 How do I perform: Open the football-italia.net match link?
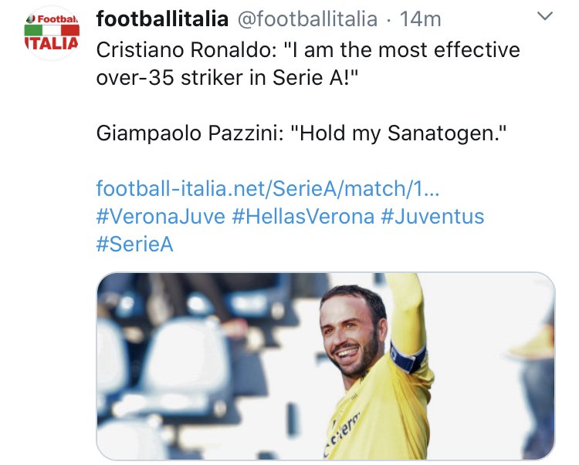(x=268, y=188)
